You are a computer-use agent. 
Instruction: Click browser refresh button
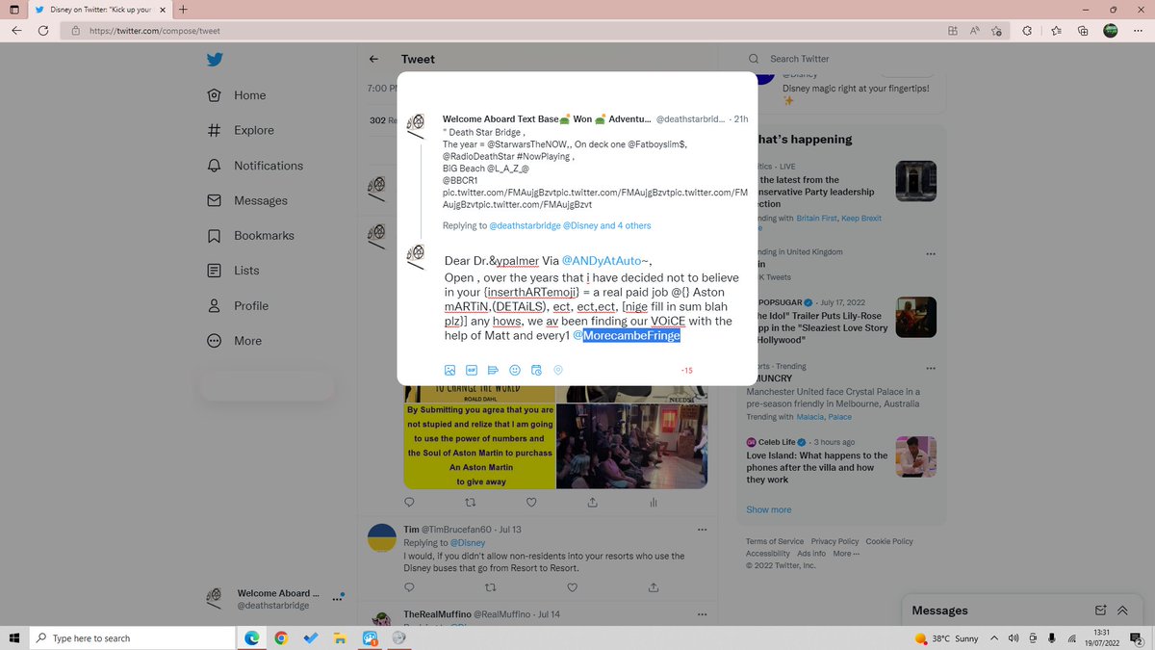(x=43, y=31)
